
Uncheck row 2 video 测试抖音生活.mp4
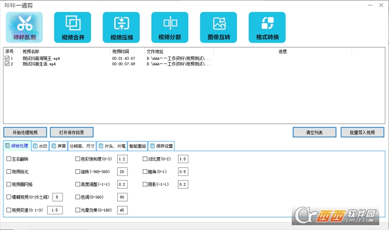pos(7,64)
